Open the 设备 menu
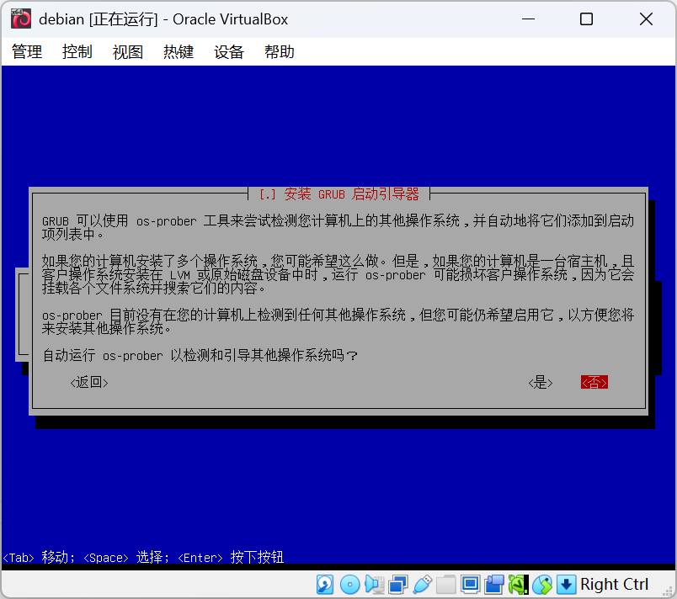 click(229, 52)
